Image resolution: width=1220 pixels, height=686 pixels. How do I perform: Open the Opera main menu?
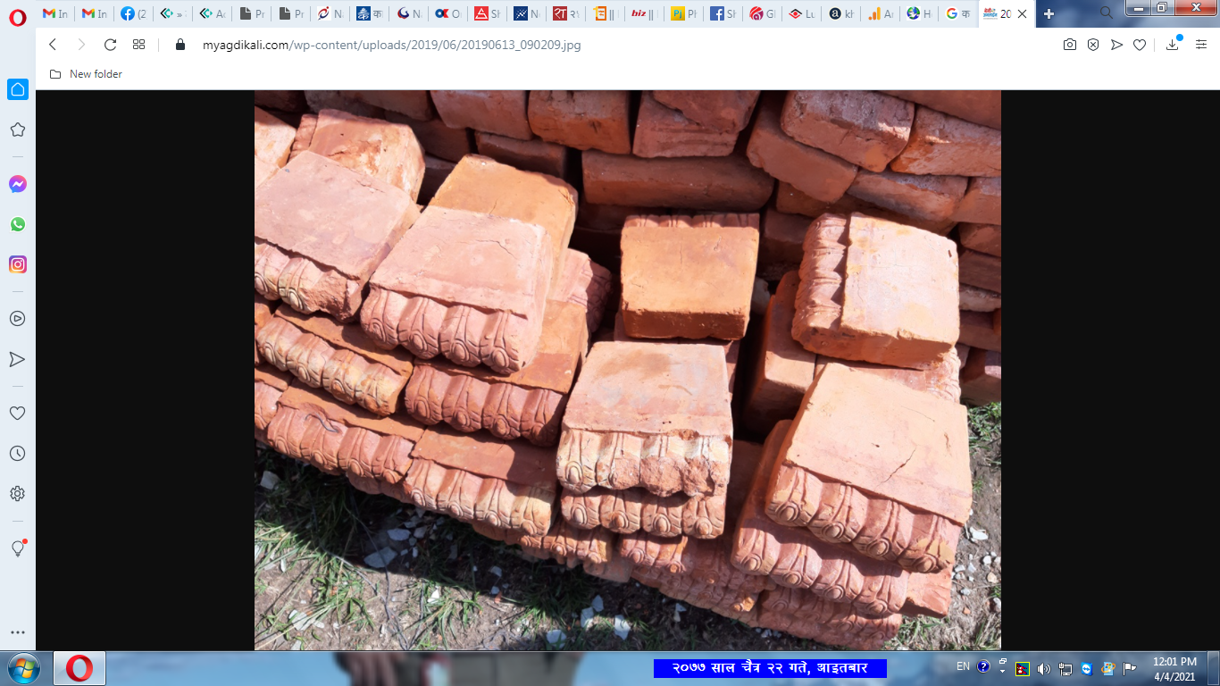coord(18,16)
